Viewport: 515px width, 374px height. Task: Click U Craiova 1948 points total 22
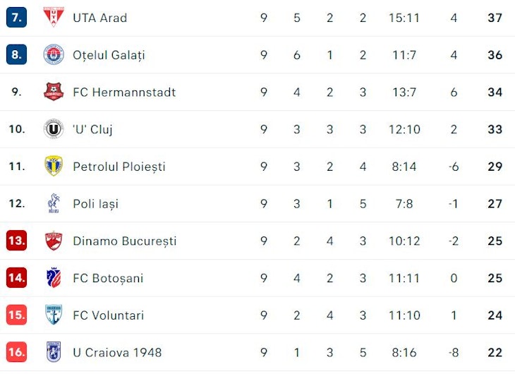[495, 353]
